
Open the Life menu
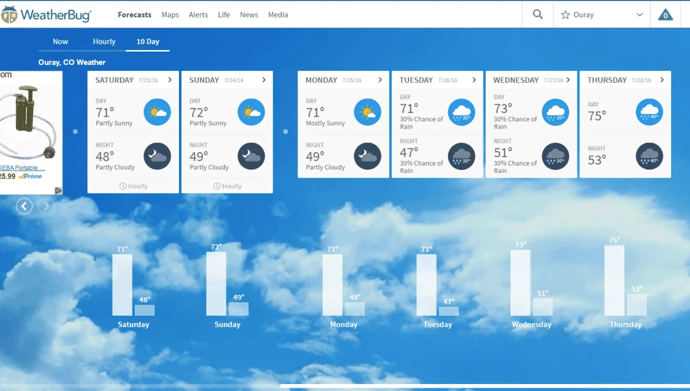click(x=224, y=15)
